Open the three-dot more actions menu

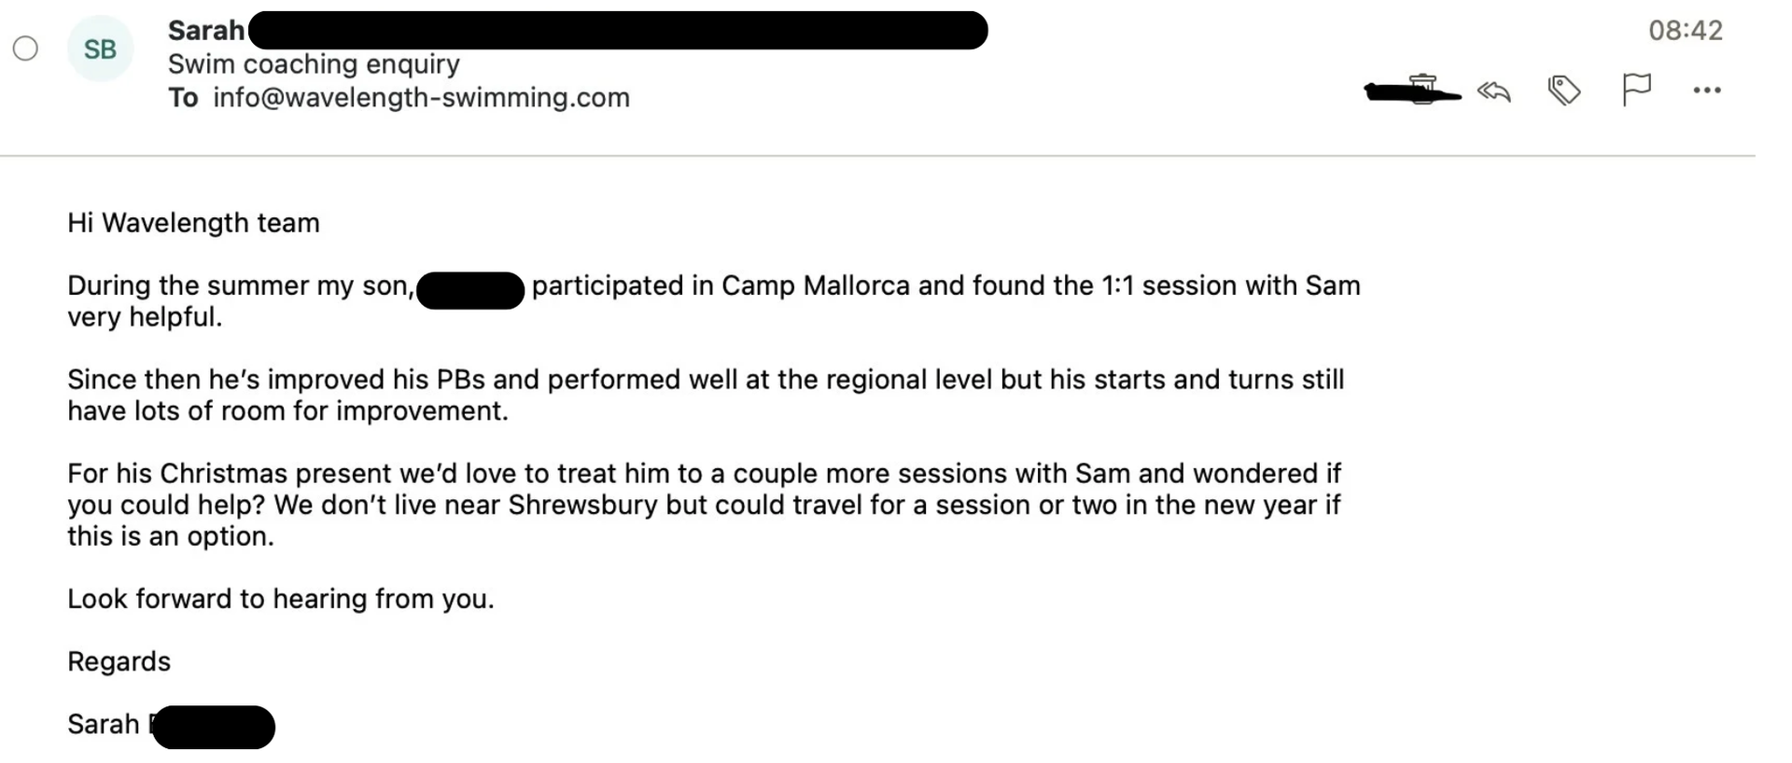(x=1707, y=90)
